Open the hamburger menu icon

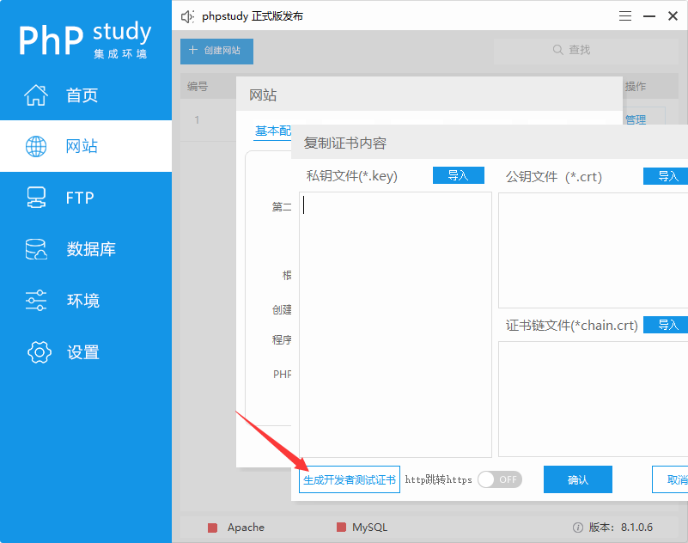pos(625,16)
